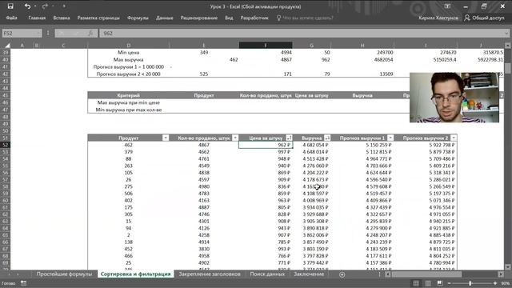Image resolution: width=512 pixels, height=288 pixels.
Task: Click the Name Box showing F52
Action: (x=22, y=34)
